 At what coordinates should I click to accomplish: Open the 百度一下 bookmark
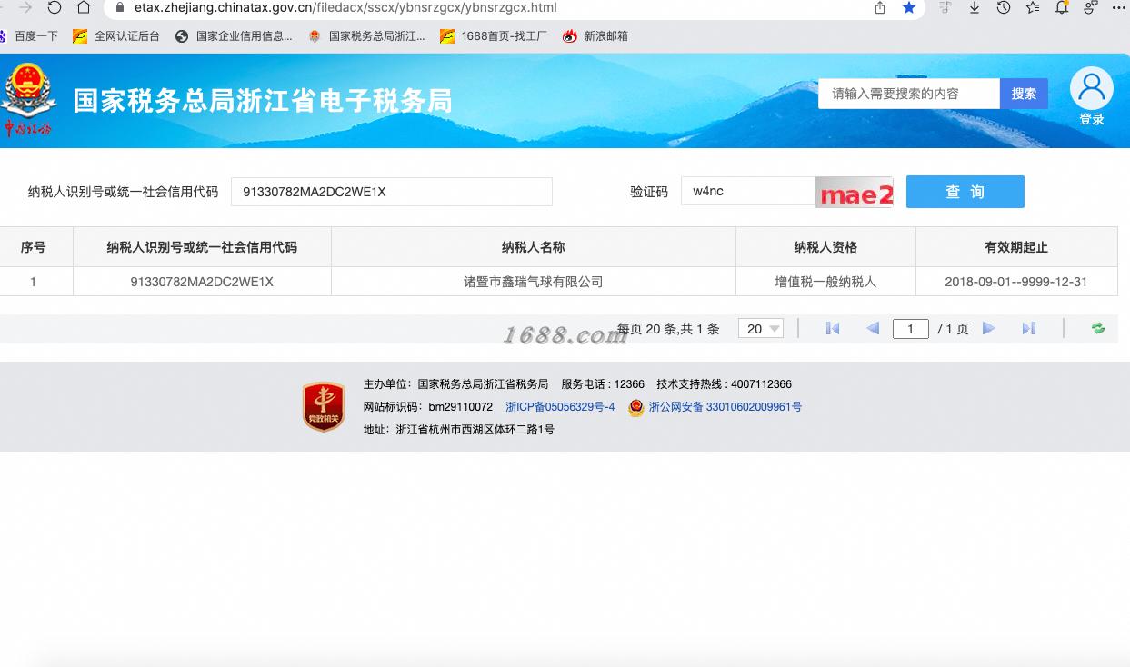pos(29,36)
